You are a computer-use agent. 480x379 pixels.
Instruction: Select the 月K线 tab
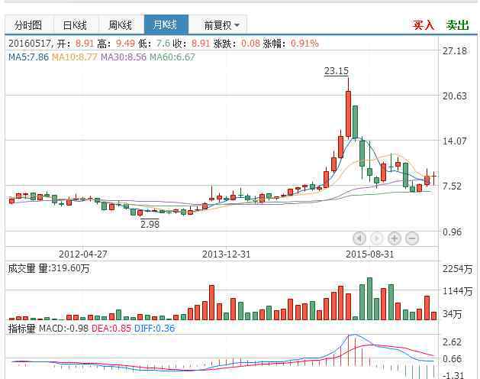point(166,24)
